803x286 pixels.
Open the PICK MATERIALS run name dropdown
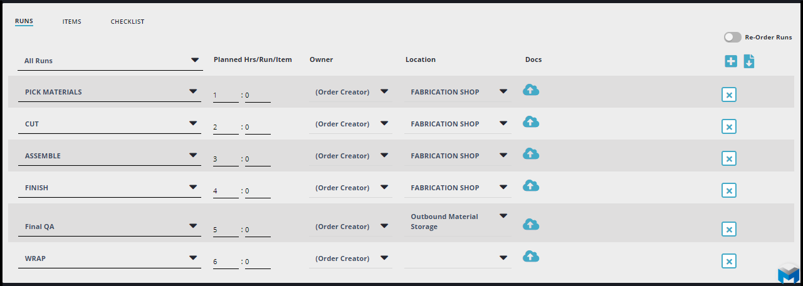pyautogui.click(x=193, y=91)
